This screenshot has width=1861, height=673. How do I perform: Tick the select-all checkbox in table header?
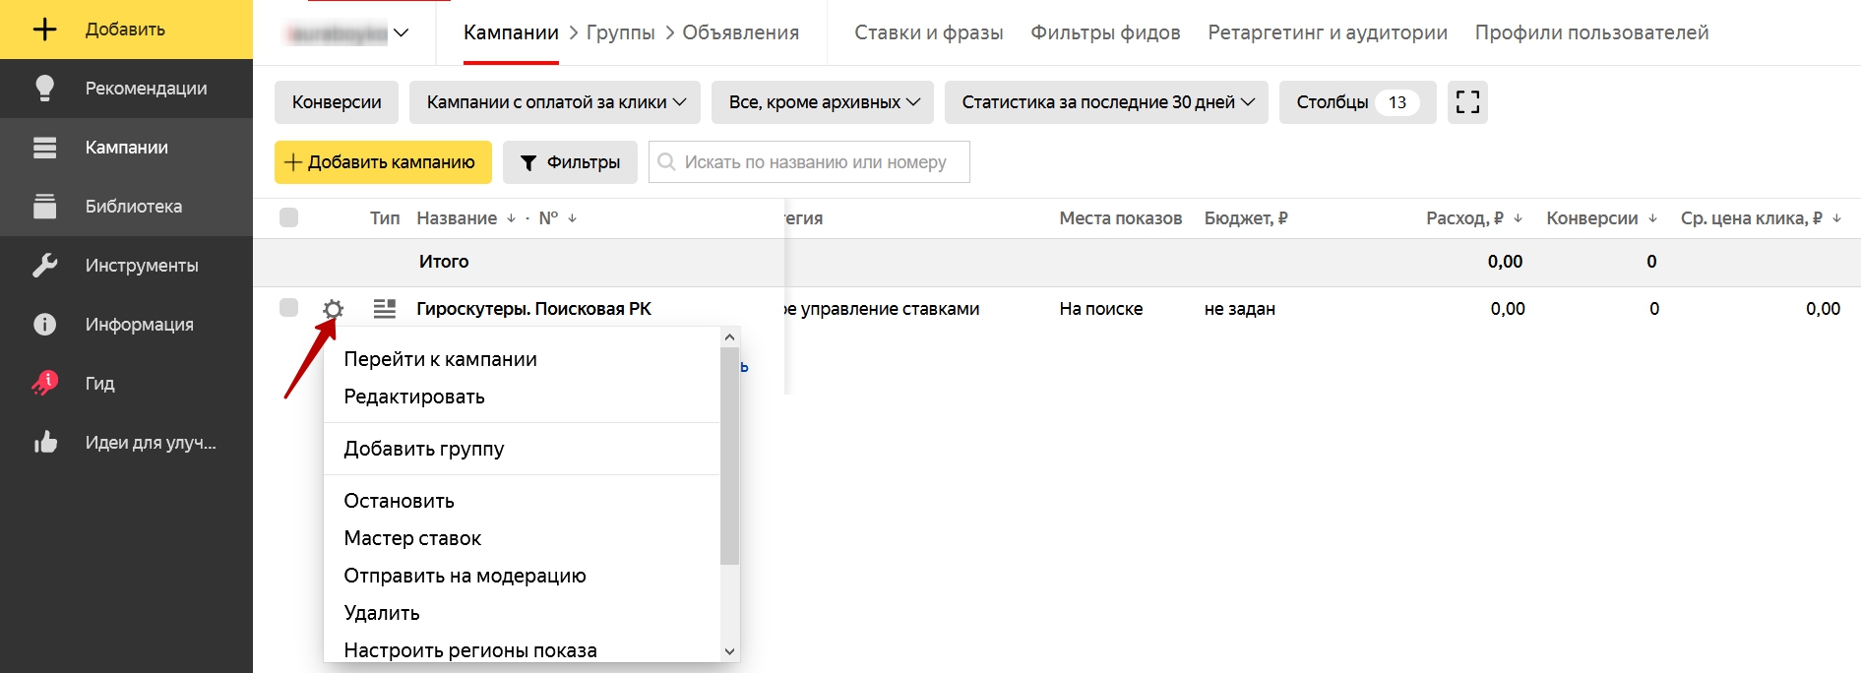[x=288, y=217]
